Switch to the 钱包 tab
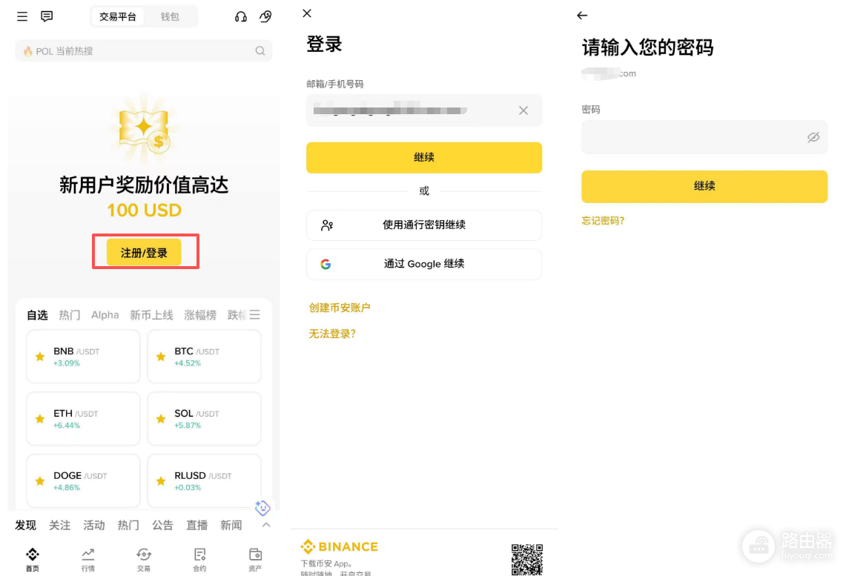Screen dimensions: 846x576 tap(169, 17)
